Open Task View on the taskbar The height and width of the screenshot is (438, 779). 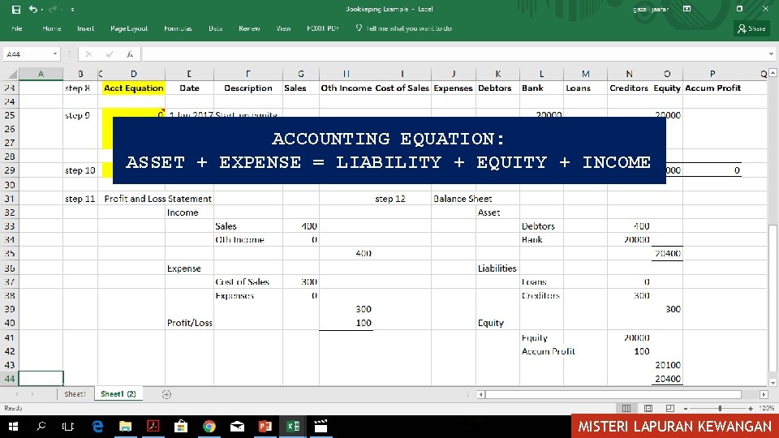68,426
